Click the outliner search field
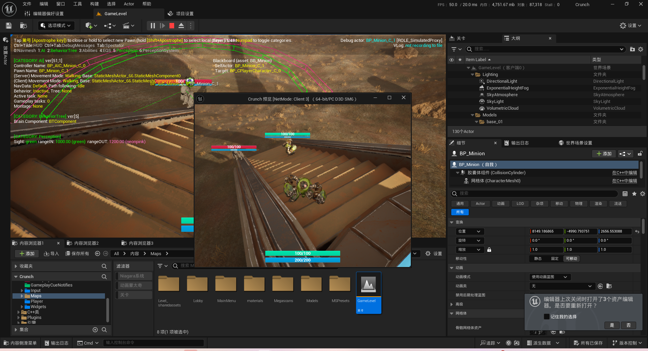The height and width of the screenshot is (351, 648). [545, 49]
